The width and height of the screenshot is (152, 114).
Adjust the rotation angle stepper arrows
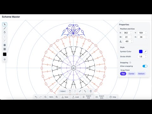click(x=132, y=41)
